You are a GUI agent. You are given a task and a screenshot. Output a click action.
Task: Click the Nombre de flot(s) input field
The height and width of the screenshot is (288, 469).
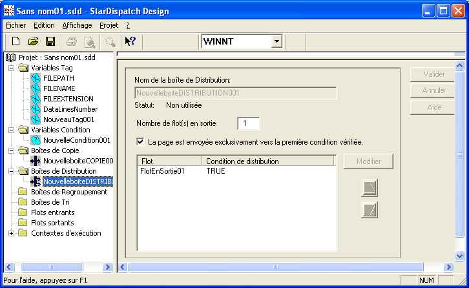point(249,123)
